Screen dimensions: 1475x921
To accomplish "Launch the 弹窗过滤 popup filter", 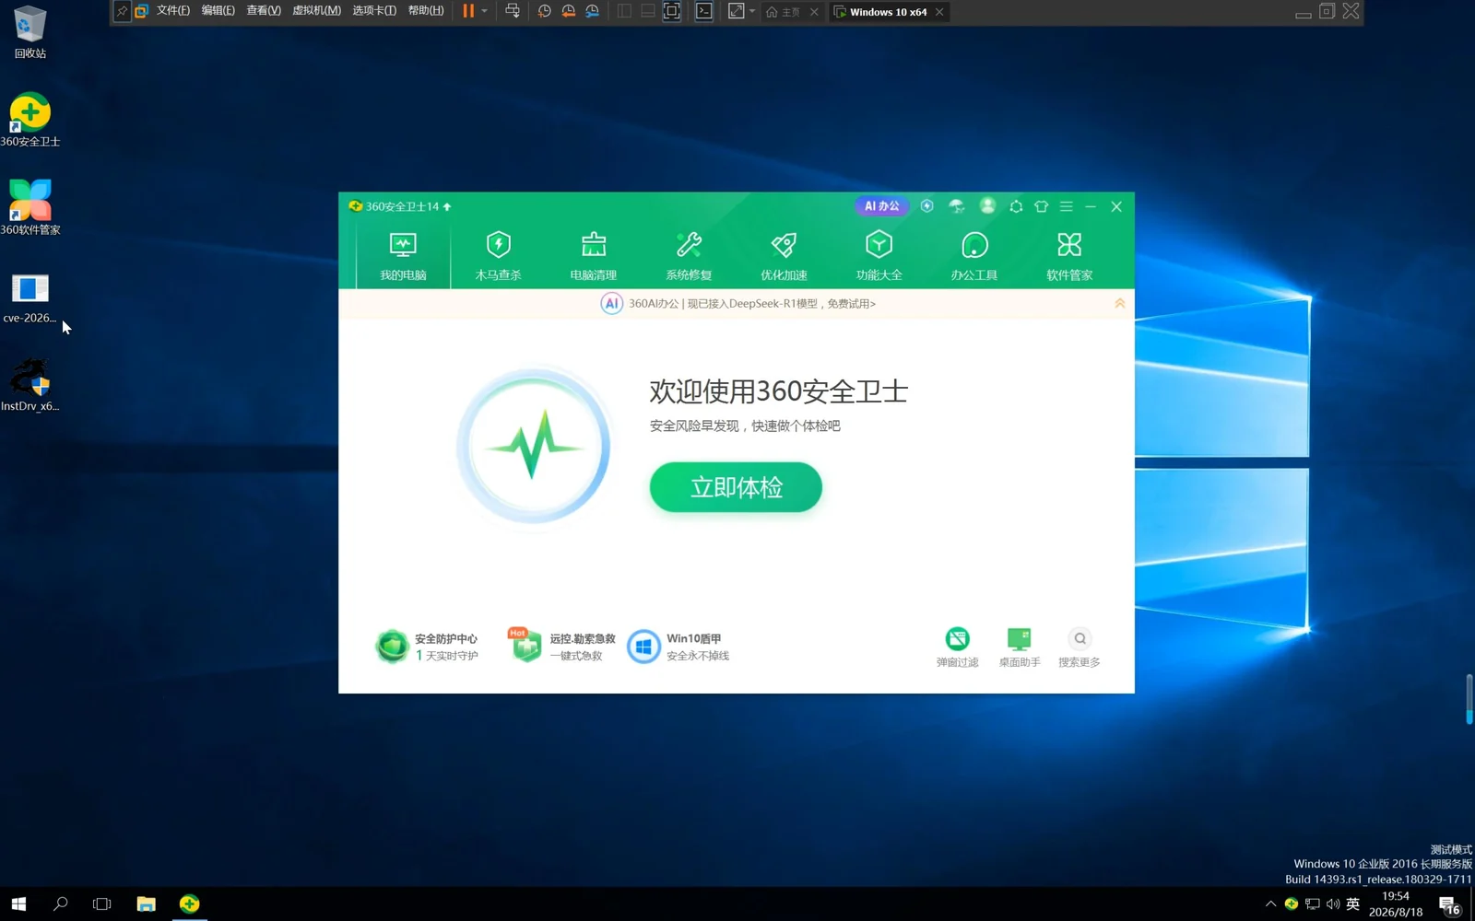I will 958,647.
